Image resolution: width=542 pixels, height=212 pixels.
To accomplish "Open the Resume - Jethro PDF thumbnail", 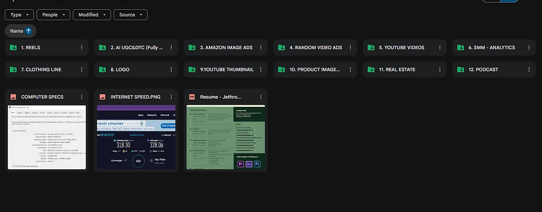I will [225, 137].
